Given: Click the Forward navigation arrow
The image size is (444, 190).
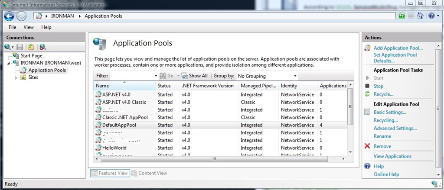Looking at the screenshot, I should 21,16.
